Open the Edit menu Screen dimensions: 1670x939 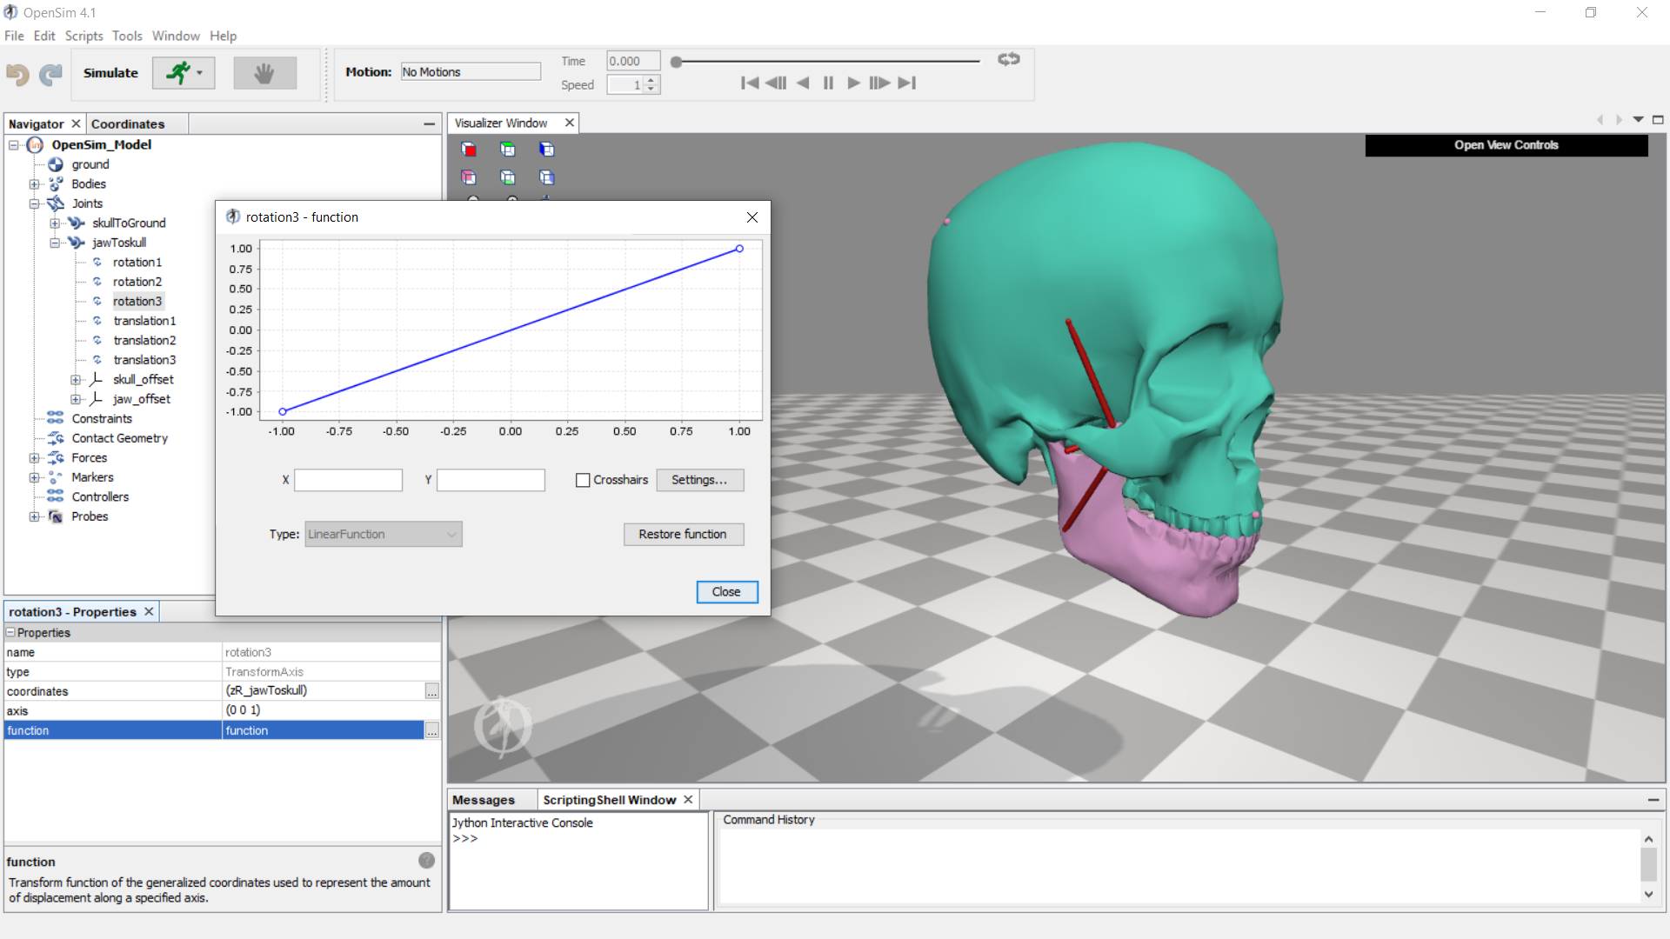pyautogui.click(x=44, y=36)
